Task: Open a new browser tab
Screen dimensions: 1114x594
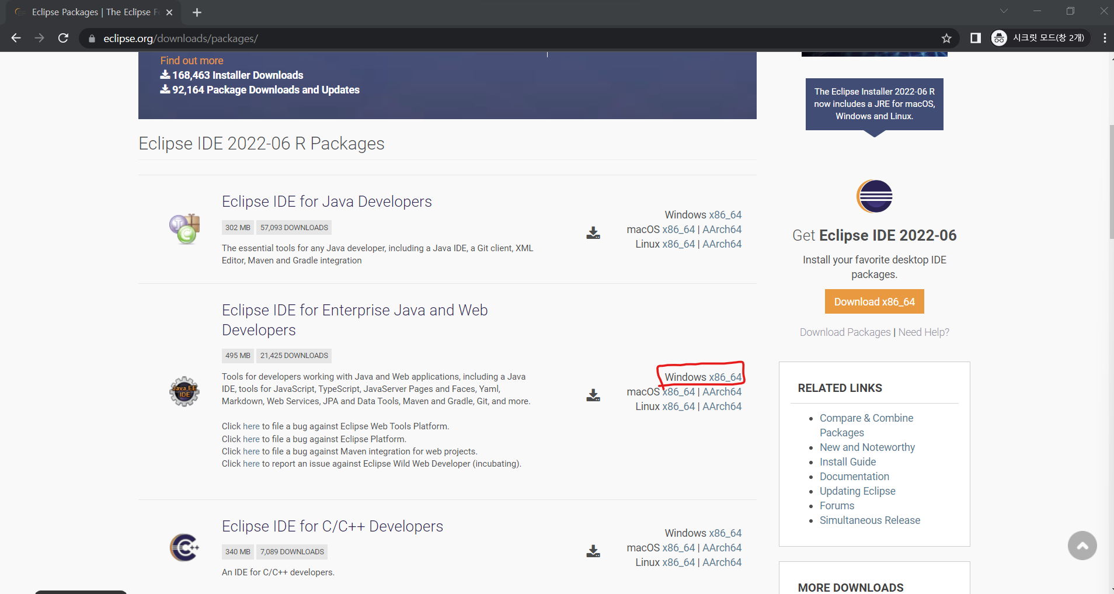Action: coord(197,12)
